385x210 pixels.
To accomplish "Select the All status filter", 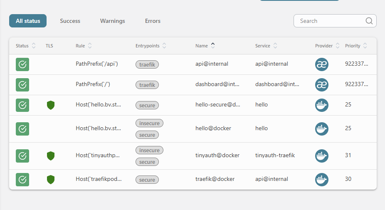I will [x=28, y=21].
